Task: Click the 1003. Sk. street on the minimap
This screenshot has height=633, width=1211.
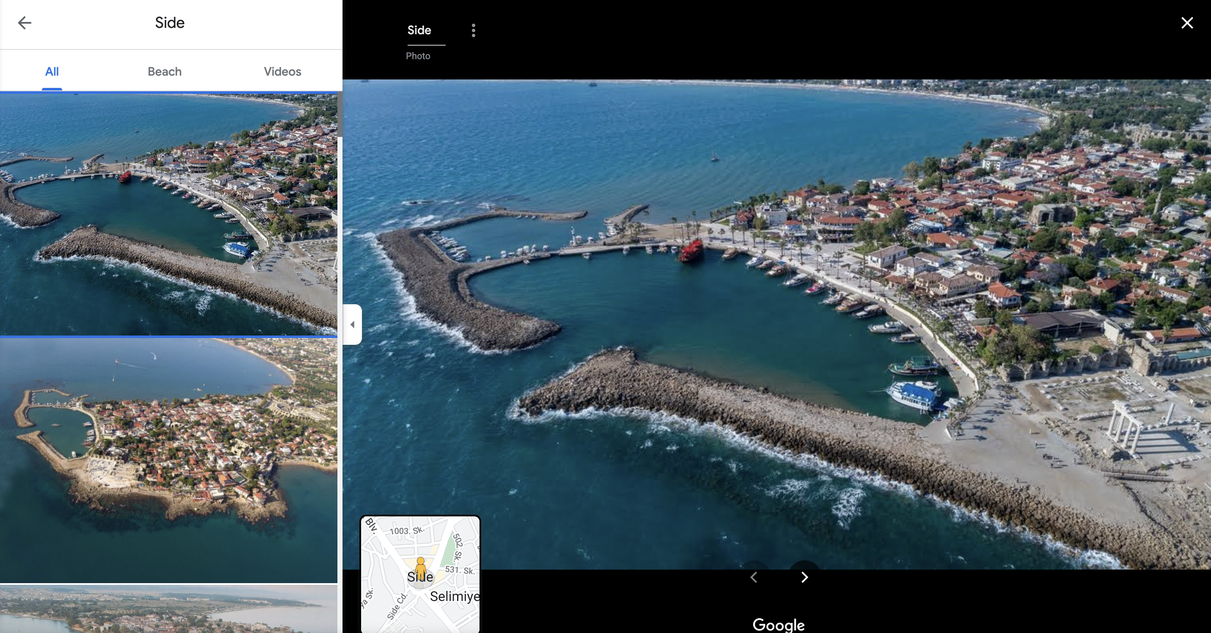Action: click(x=406, y=531)
